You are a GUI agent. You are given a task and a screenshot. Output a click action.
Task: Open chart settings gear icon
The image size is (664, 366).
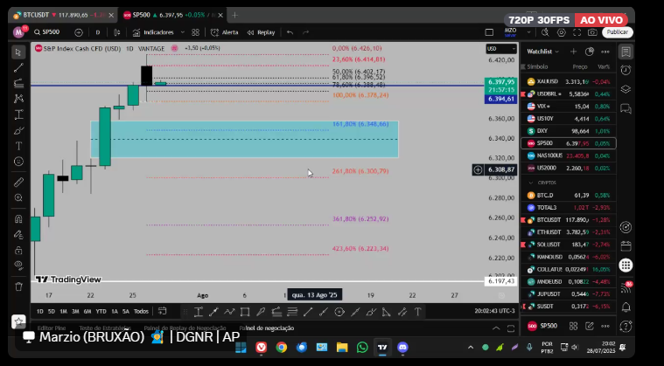pyautogui.click(x=561, y=32)
